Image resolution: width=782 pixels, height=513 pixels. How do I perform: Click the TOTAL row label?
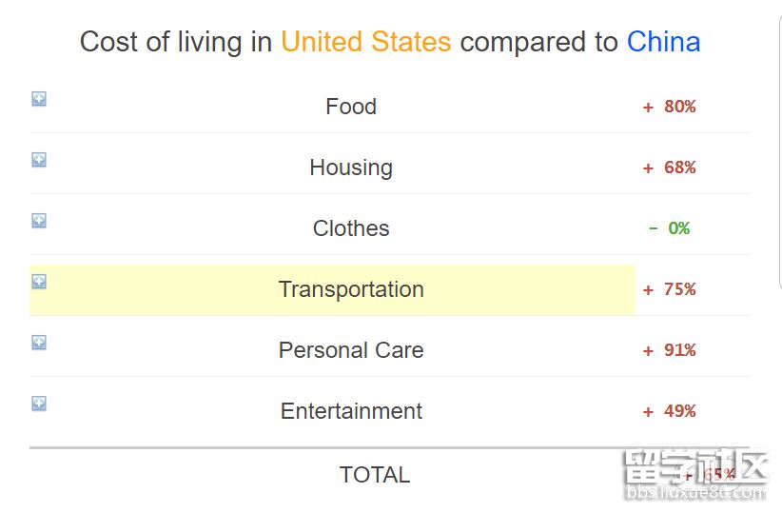pos(375,475)
